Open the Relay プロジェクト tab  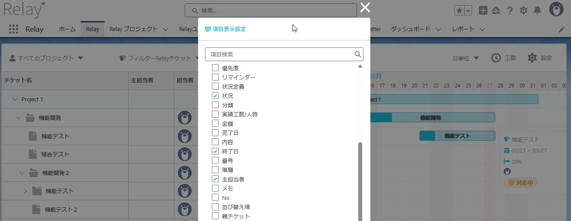[x=133, y=29]
